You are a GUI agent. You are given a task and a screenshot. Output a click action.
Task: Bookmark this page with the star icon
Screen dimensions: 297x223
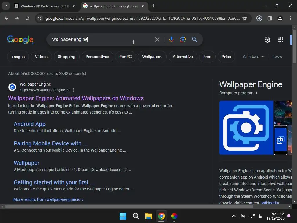[245, 18]
